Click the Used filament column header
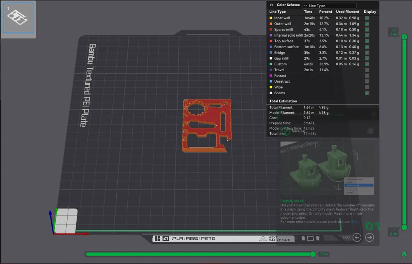 347,12
